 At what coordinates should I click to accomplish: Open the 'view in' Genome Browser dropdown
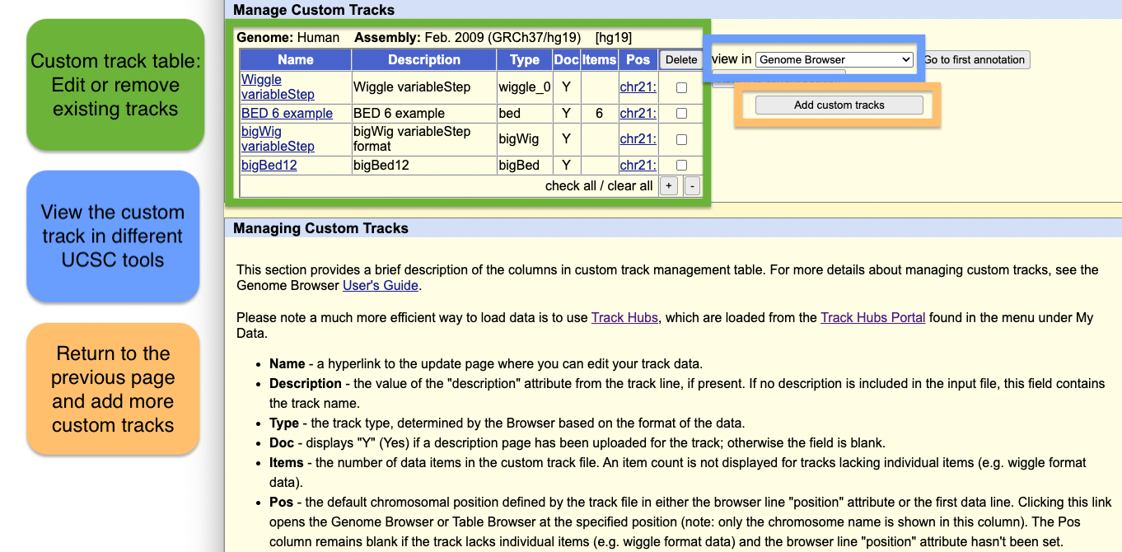click(x=834, y=60)
